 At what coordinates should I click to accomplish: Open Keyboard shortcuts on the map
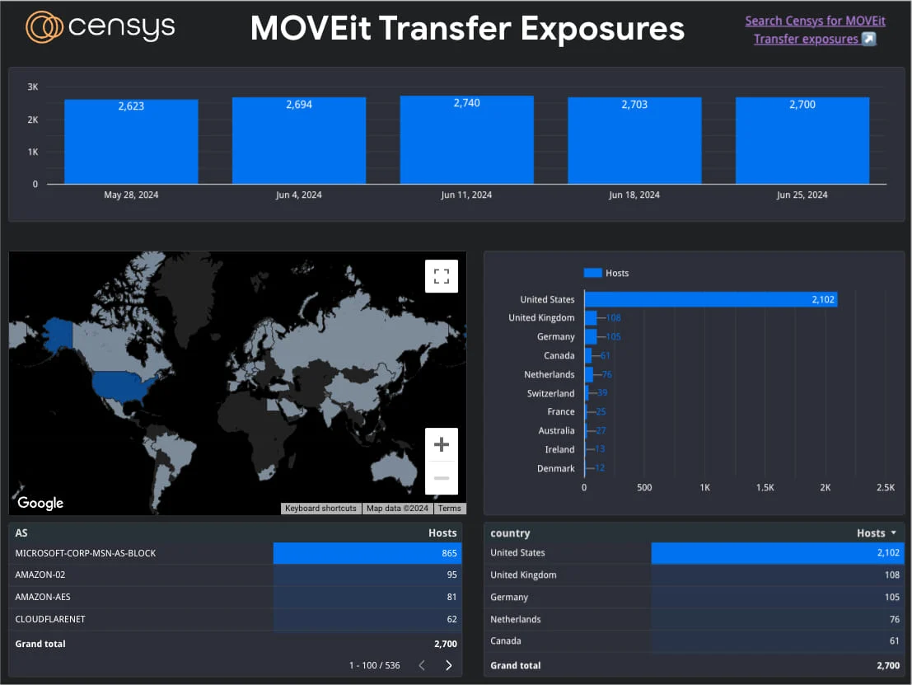pyautogui.click(x=320, y=509)
